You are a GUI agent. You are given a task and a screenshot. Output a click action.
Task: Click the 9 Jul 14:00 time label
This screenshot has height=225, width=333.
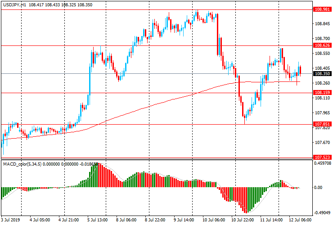(184, 220)
